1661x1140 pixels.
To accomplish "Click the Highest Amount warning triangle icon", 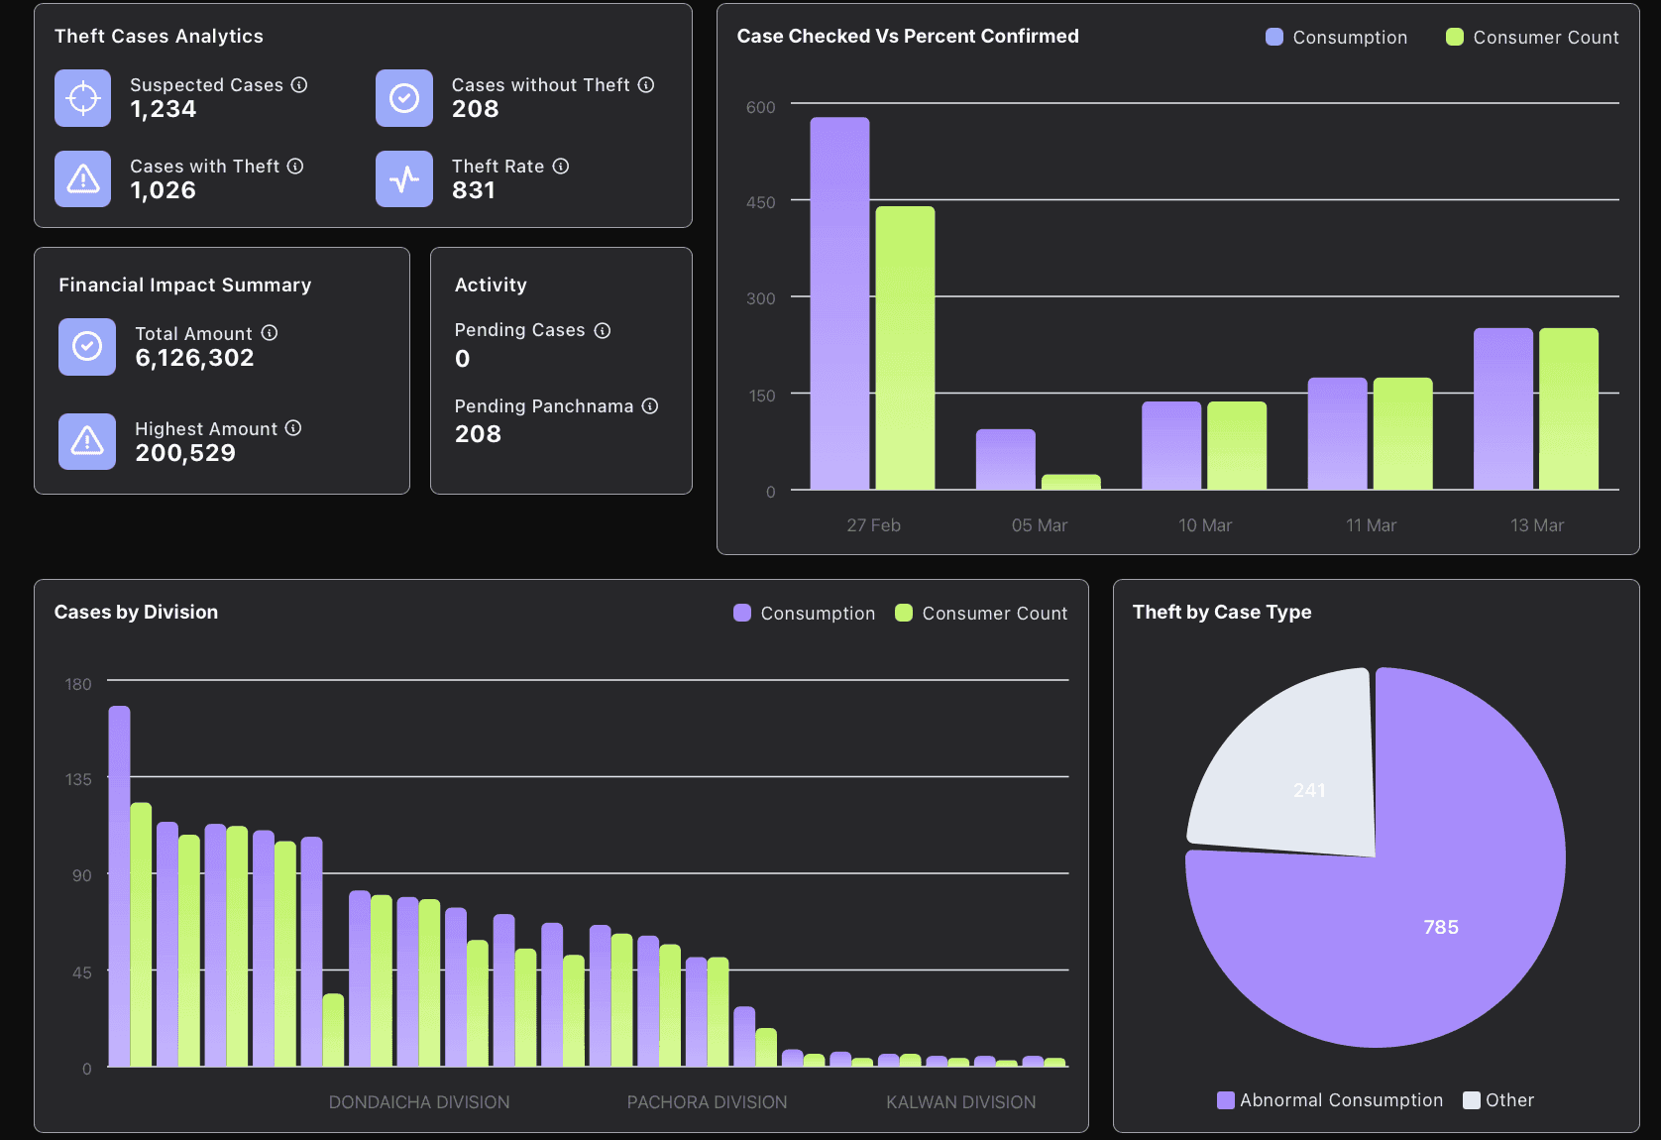I will tap(87, 441).
